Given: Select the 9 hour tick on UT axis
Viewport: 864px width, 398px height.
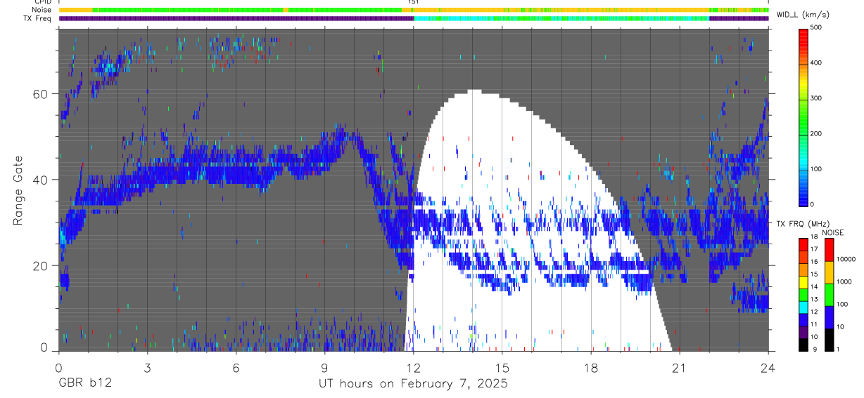Looking at the screenshot, I should 325,367.
